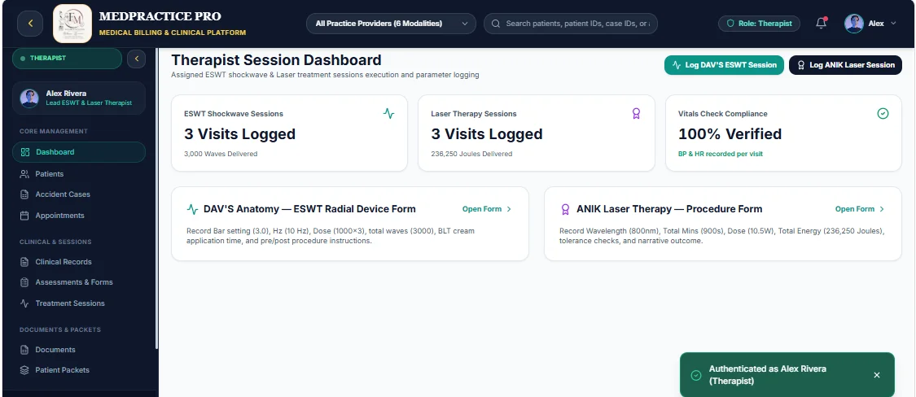Open Alex Rivera profile card in sidebar
This screenshot has height=397, width=916.
pos(79,98)
